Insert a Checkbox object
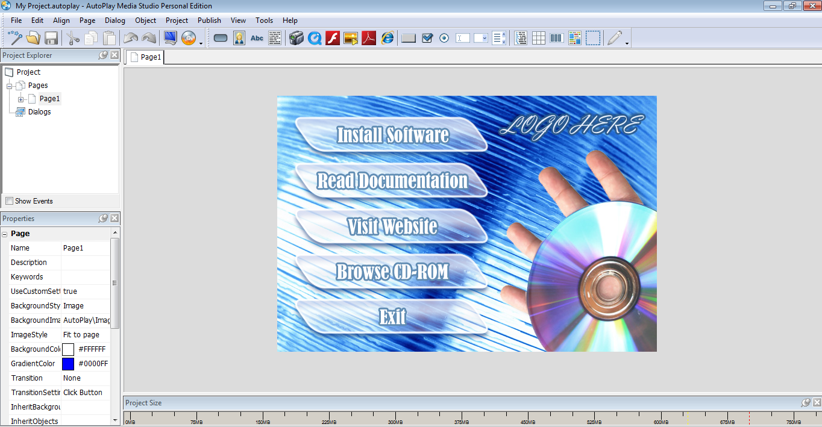The image size is (822, 427). (x=427, y=37)
